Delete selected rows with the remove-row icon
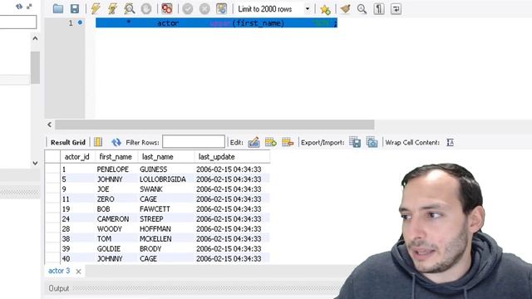Image resolution: width=532 pixels, height=299 pixels. tap(288, 142)
